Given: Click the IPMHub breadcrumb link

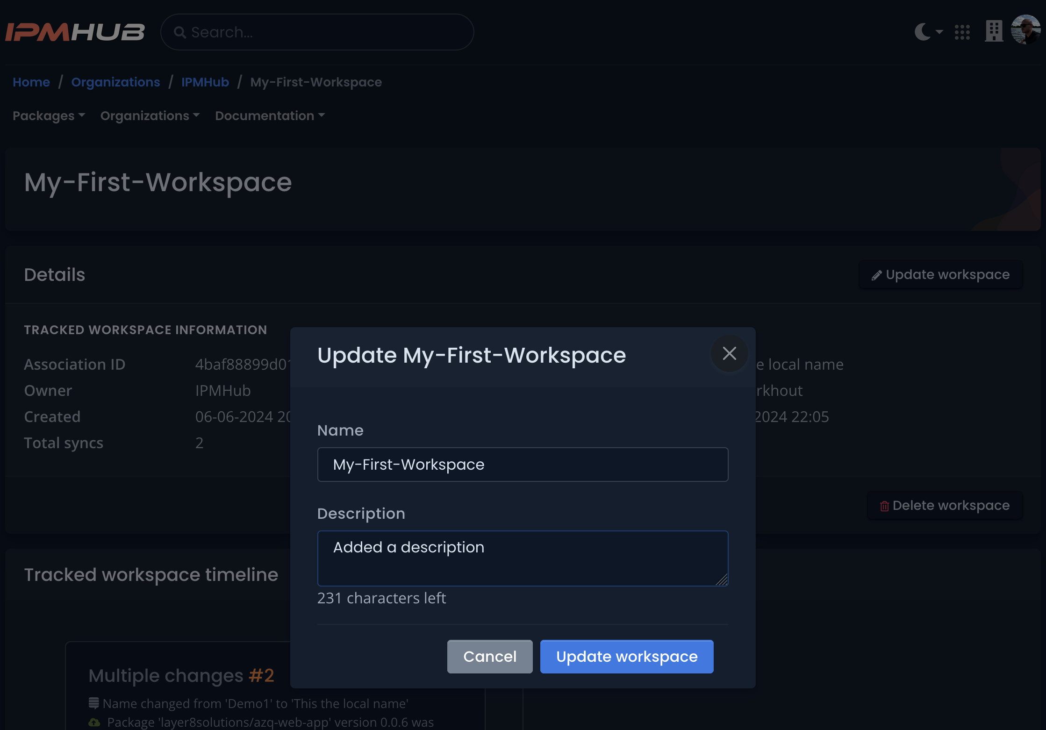Looking at the screenshot, I should [205, 82].
